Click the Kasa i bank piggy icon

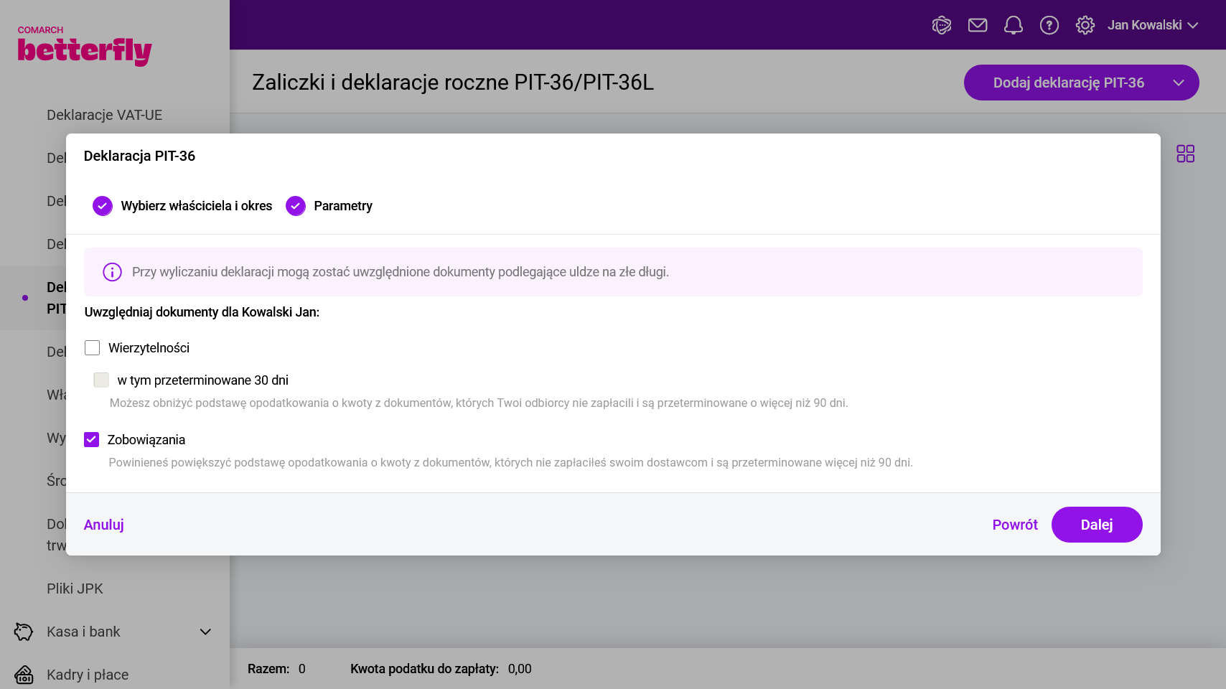click(24, 632)
